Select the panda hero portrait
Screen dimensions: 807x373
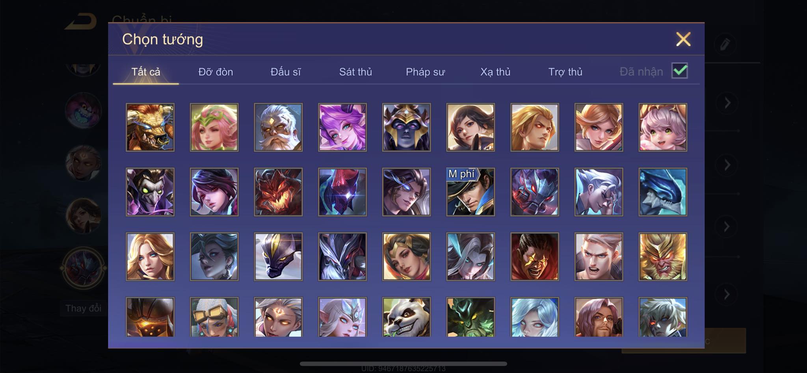406,317
